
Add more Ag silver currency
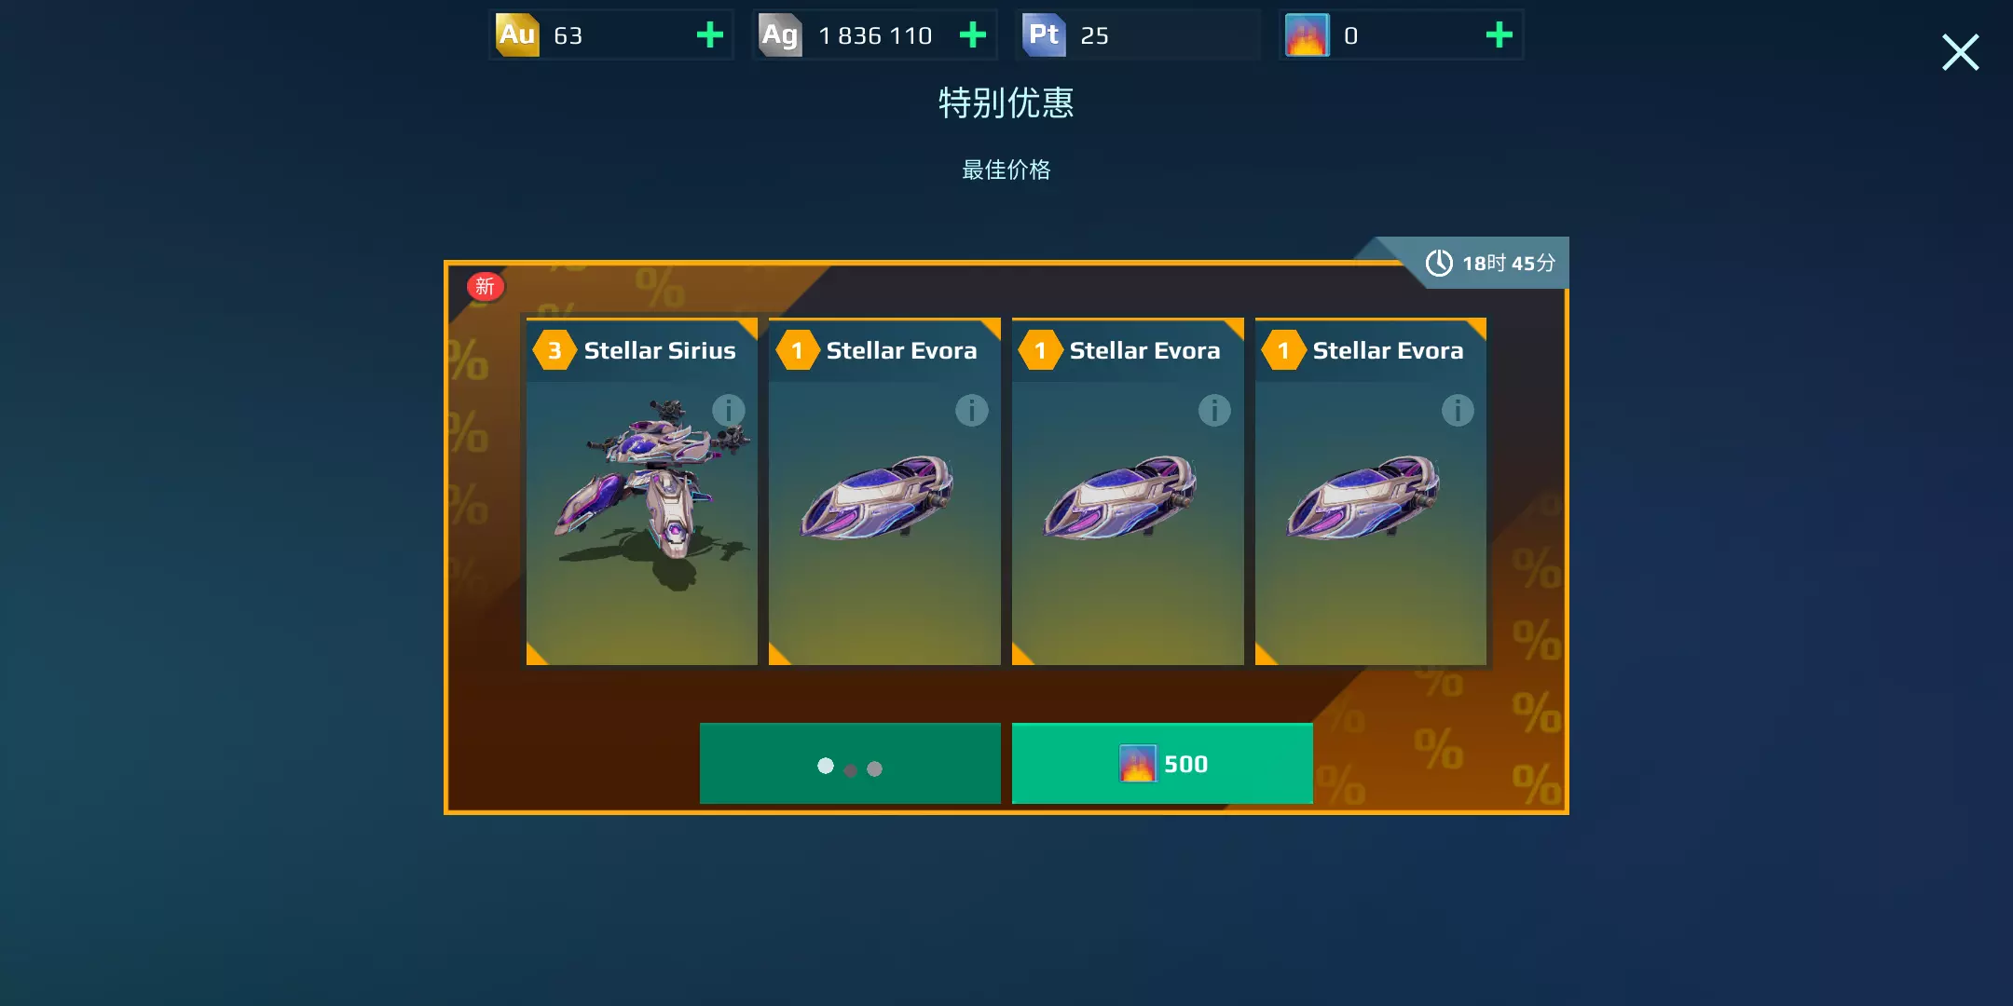pos(973,35)
